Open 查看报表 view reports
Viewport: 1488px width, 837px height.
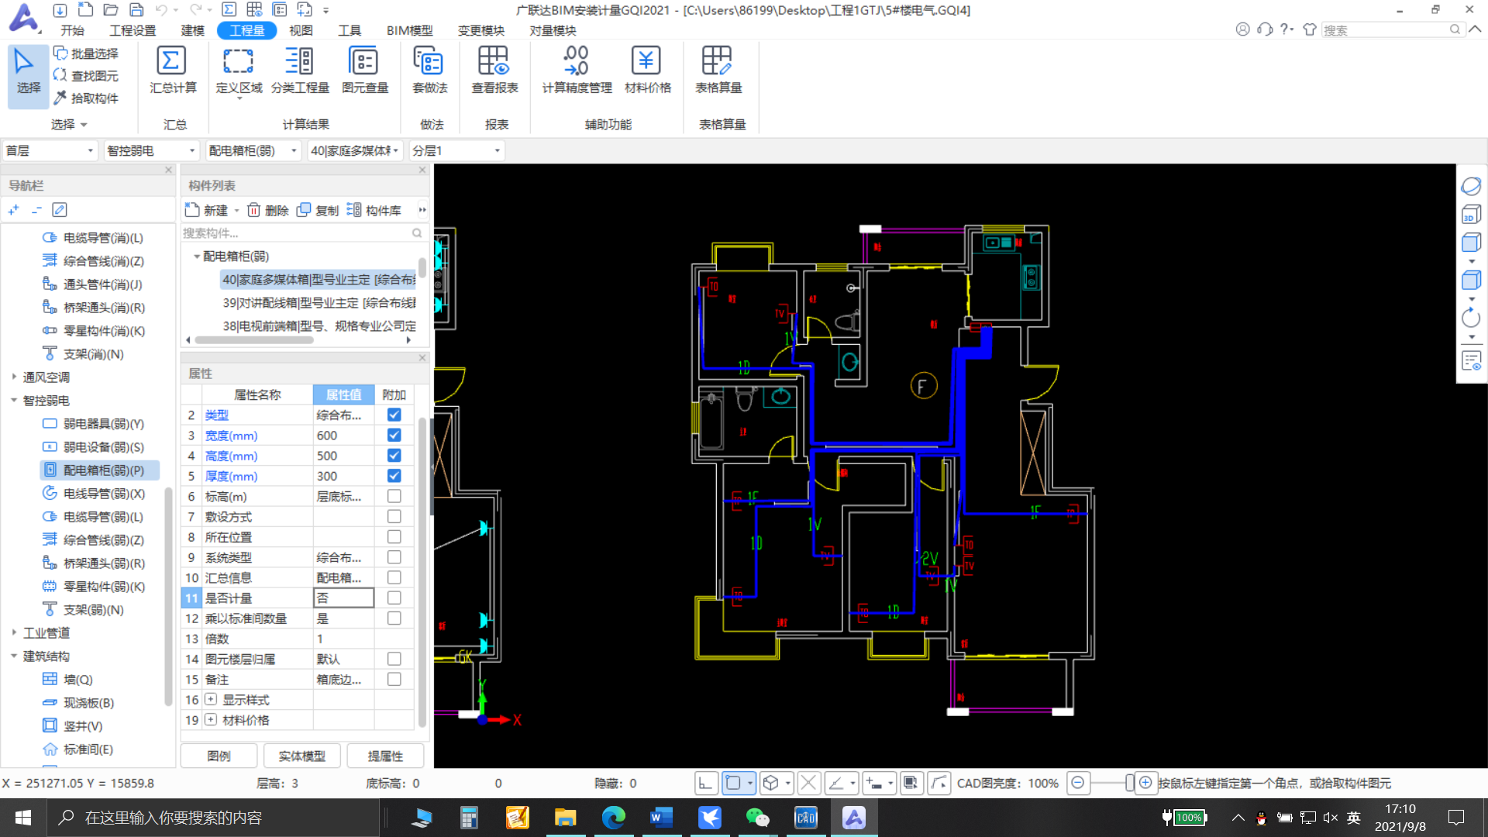pyautogui.click(x=494, y=71)
